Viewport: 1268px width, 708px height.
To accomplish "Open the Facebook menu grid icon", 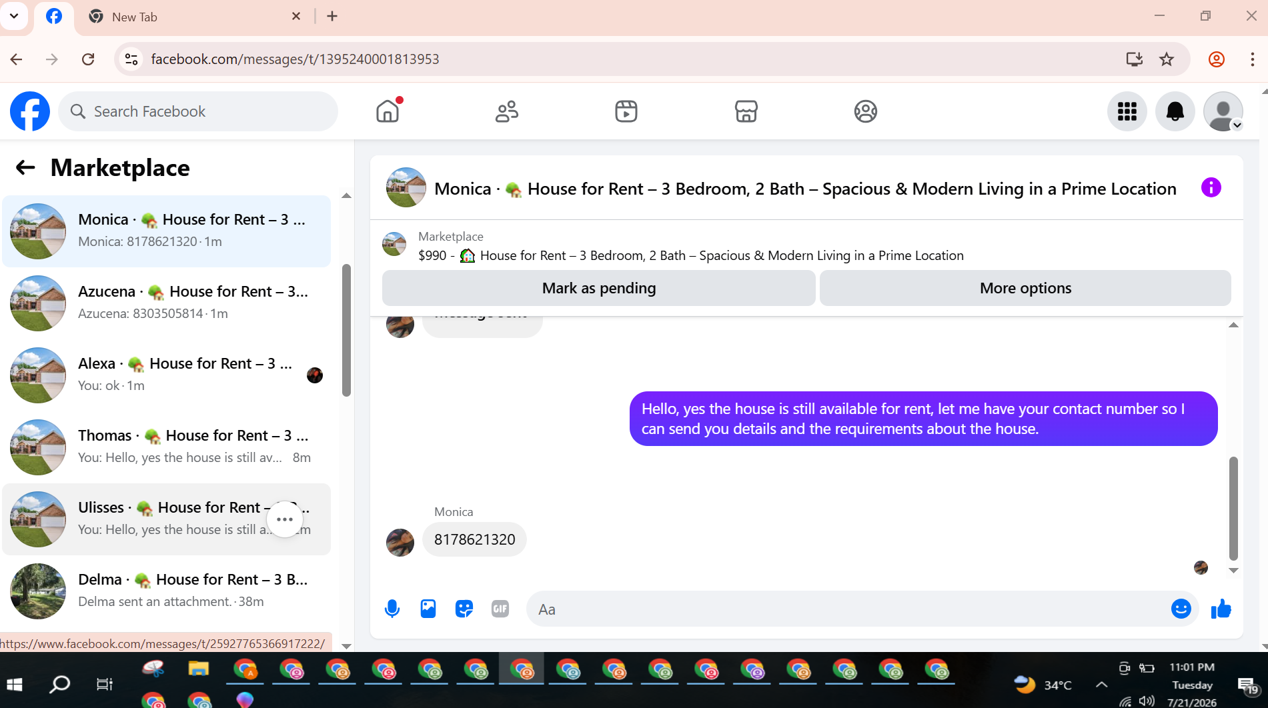I will click(x=1127, y=111).
